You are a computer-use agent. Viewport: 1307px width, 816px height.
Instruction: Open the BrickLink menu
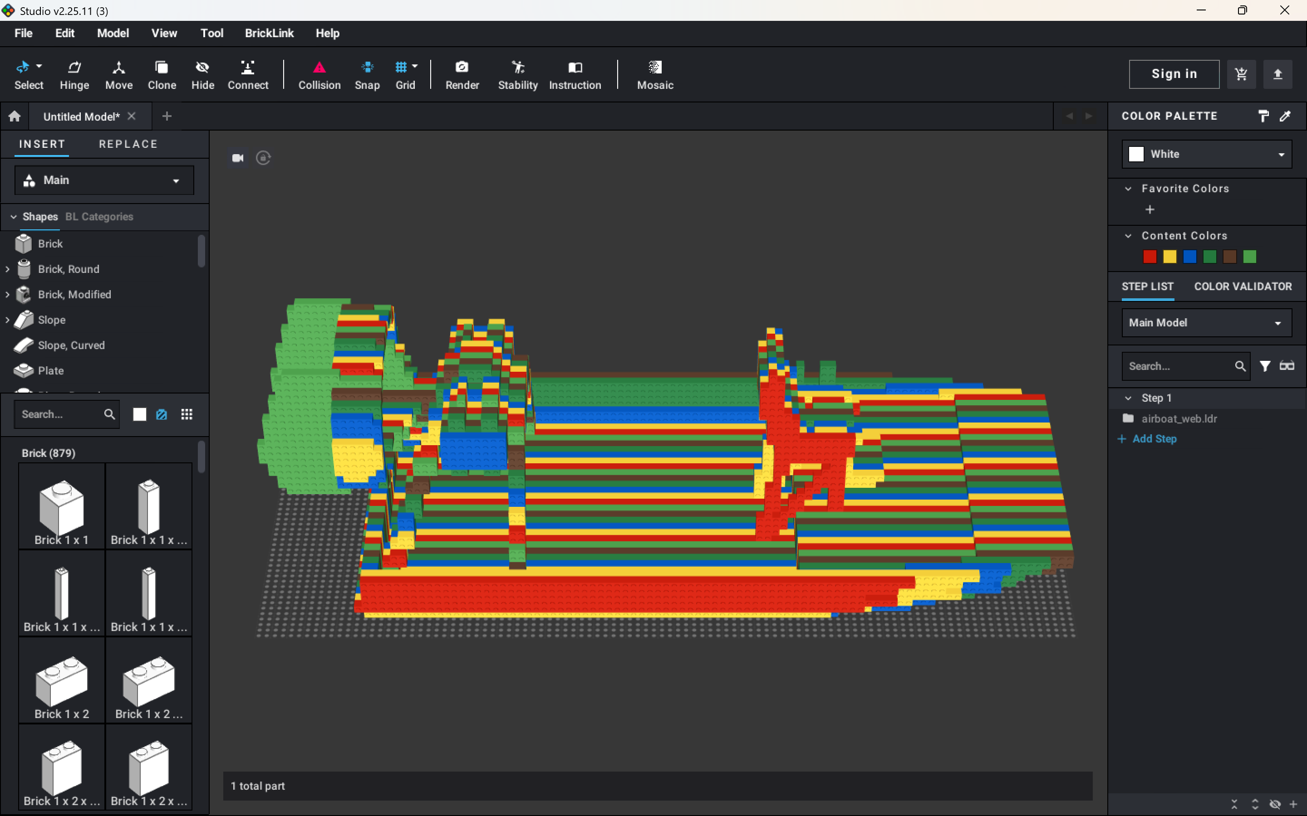coord(269,34)
